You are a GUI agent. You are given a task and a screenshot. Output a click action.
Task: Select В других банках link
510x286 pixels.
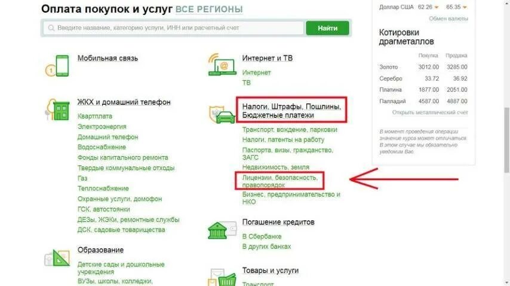point(266,247)
